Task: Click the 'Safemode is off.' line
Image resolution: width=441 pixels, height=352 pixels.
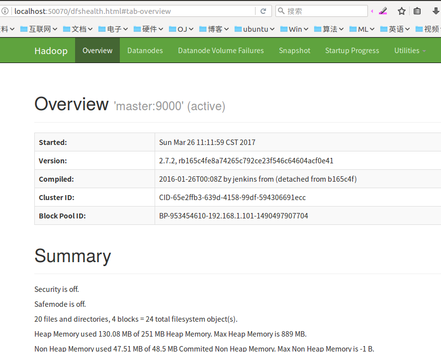Action: tap(60, 304)
